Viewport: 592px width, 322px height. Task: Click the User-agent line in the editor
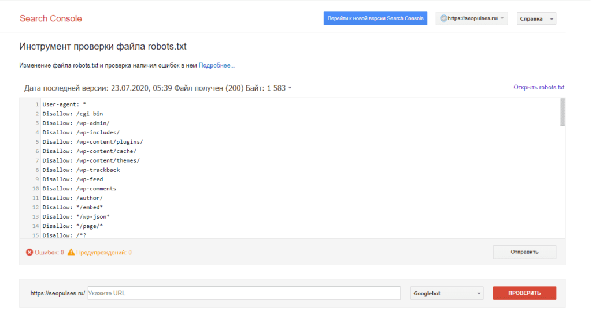(64, 104)
